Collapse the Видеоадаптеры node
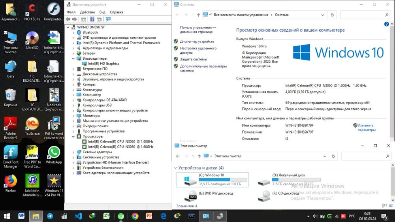Screen dimensions: 395x222 tap(73, 58)
